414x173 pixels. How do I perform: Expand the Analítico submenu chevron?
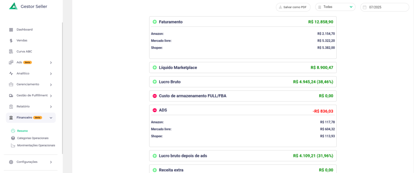coord(51,74)
